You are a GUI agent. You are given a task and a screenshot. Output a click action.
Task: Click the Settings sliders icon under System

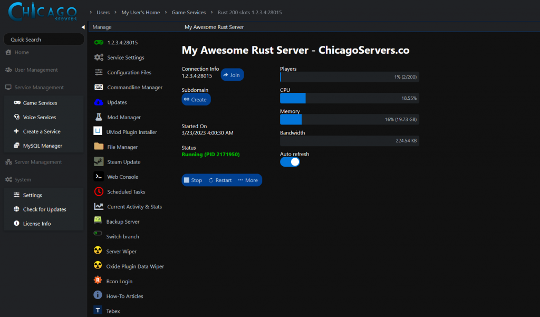16,195
